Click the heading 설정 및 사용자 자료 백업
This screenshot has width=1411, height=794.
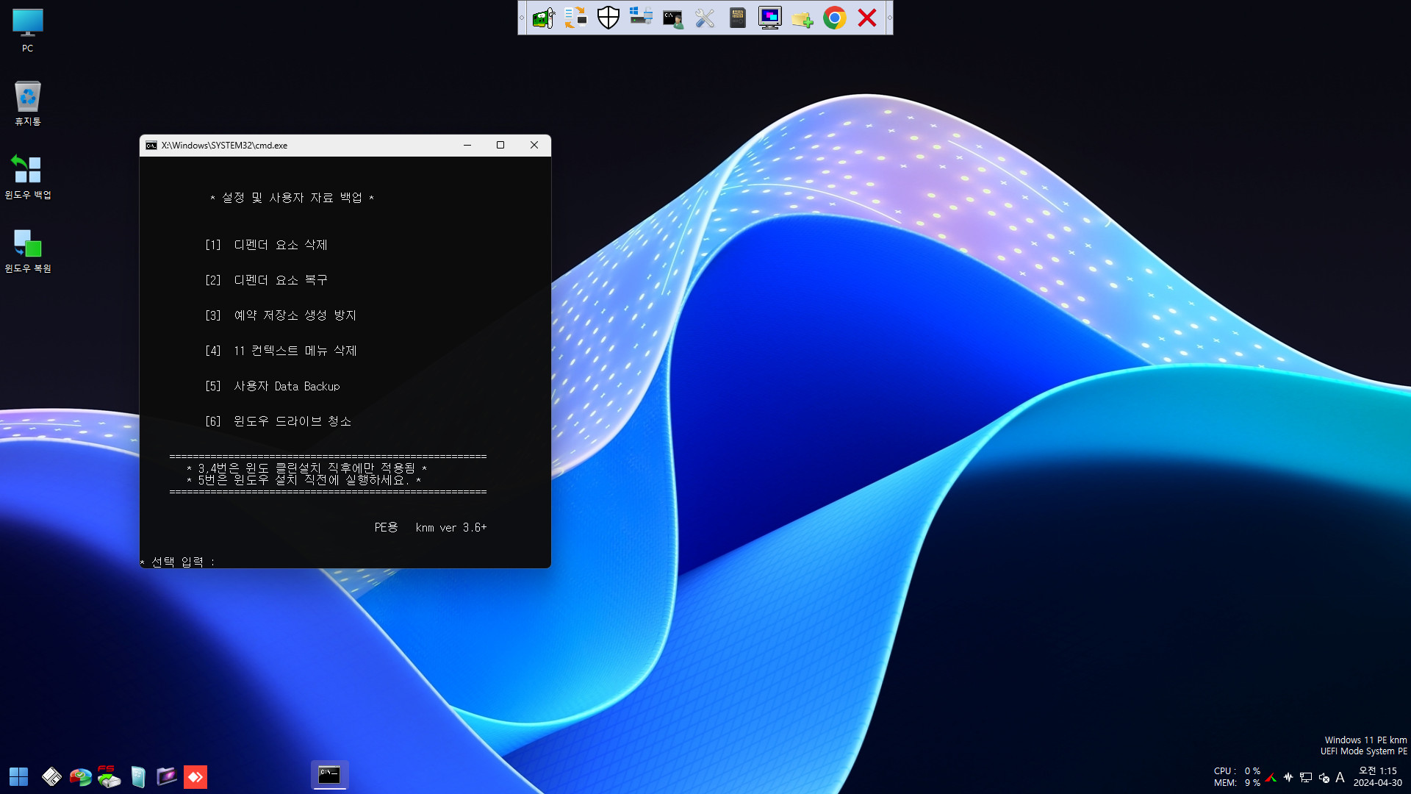[x=292, y=198]
